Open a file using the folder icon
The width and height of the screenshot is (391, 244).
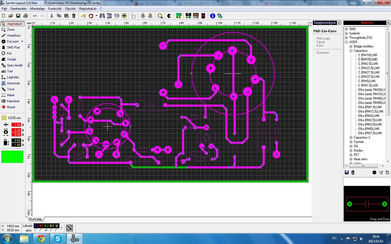11,16
